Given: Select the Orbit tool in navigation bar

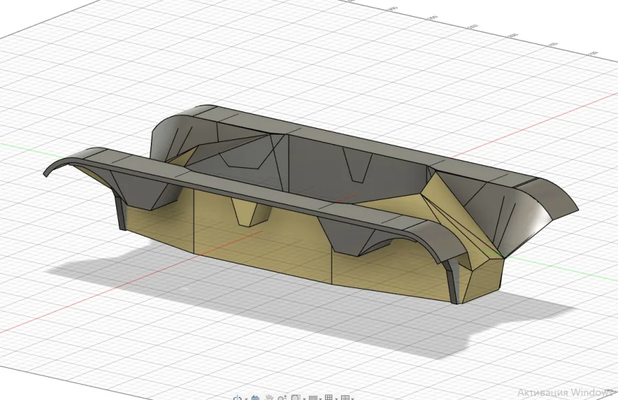Looking at the screenshot, I should (238, 397).
